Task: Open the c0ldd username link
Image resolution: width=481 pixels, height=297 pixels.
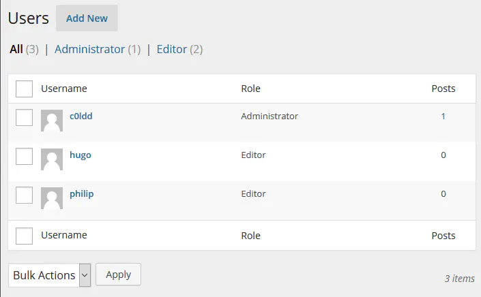Action: 81,116
